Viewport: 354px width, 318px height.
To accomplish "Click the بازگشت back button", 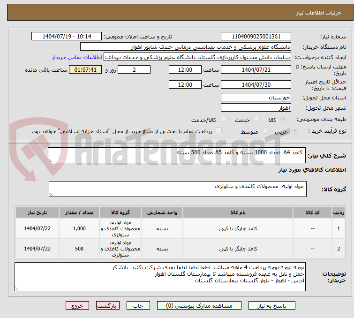I will tap(108, 306).
